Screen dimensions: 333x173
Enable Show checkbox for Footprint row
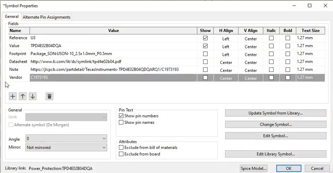click(x=205, y=54)
